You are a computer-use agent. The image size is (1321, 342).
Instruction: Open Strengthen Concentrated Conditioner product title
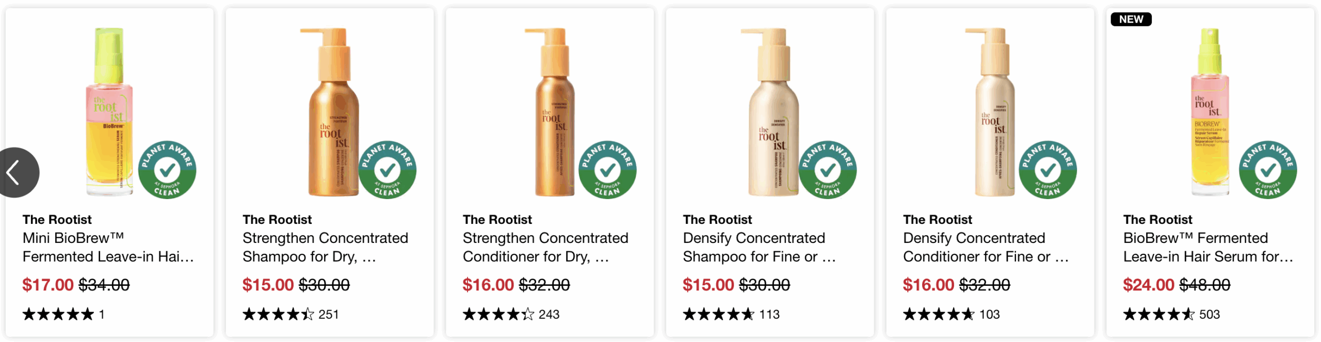point(545,247)
